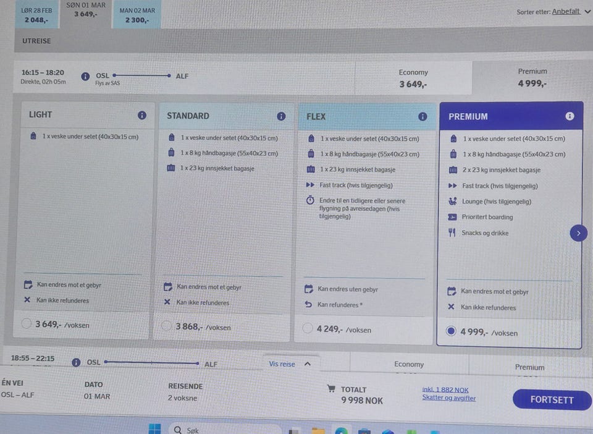This screenshot has width=593, height=434.
Task: Choose MAN 02 MAR date tab
Action: tap(137, 15)
